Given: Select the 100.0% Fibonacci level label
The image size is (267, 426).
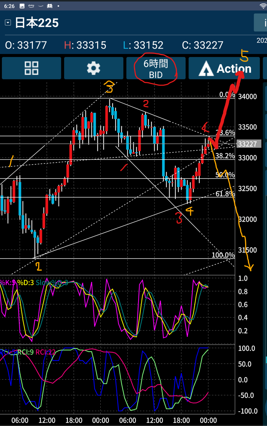Looking at the screenshot, I should (x=223, y=255).
